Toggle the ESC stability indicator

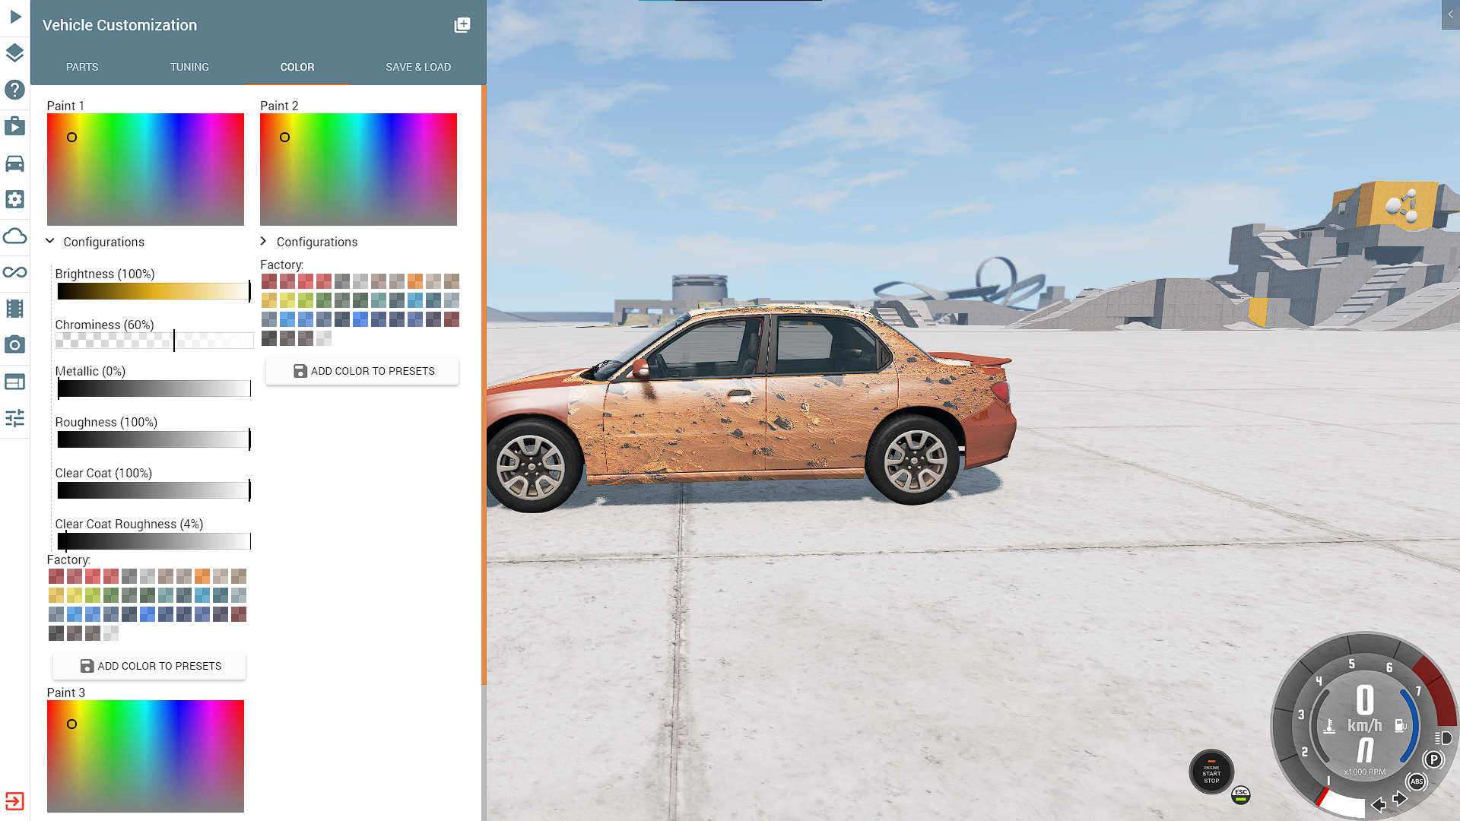1240,794
